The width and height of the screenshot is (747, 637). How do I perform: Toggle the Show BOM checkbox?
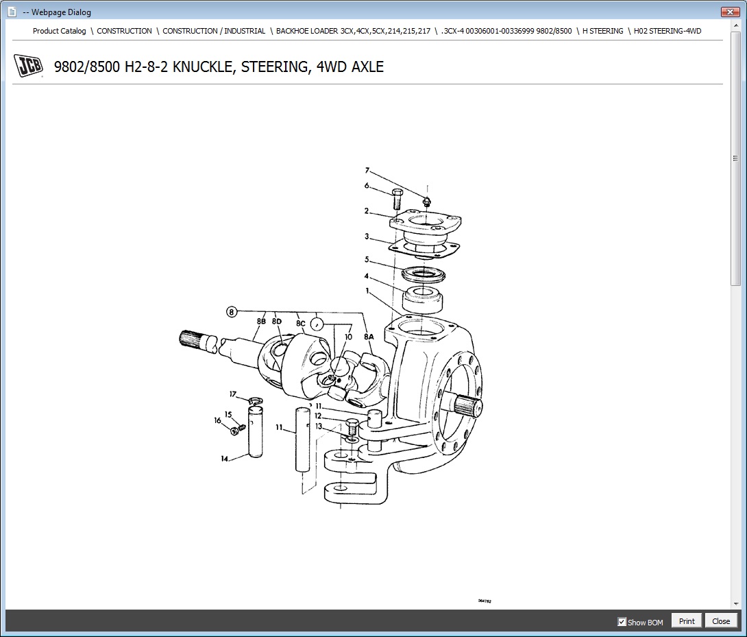click(622, 622)
